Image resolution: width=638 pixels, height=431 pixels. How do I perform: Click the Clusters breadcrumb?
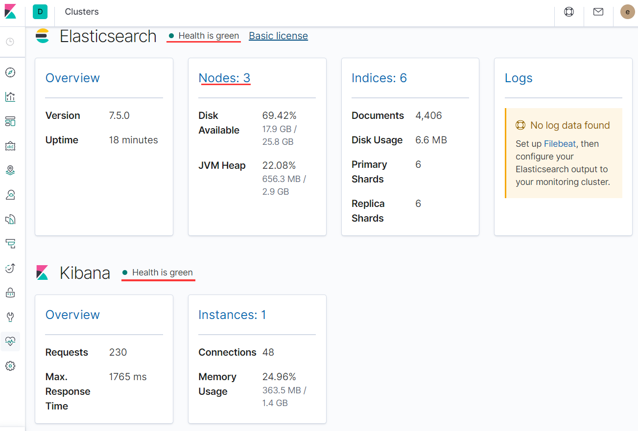pos(82,12)
